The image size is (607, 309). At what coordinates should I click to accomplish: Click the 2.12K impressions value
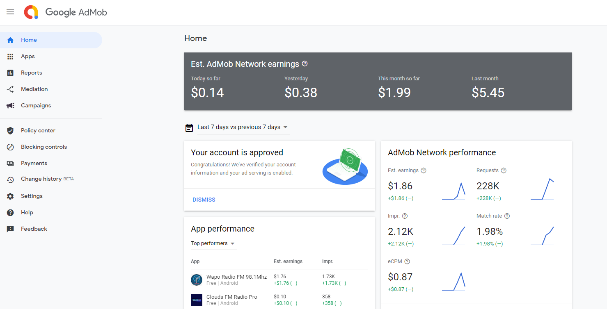tap(401, 232)
